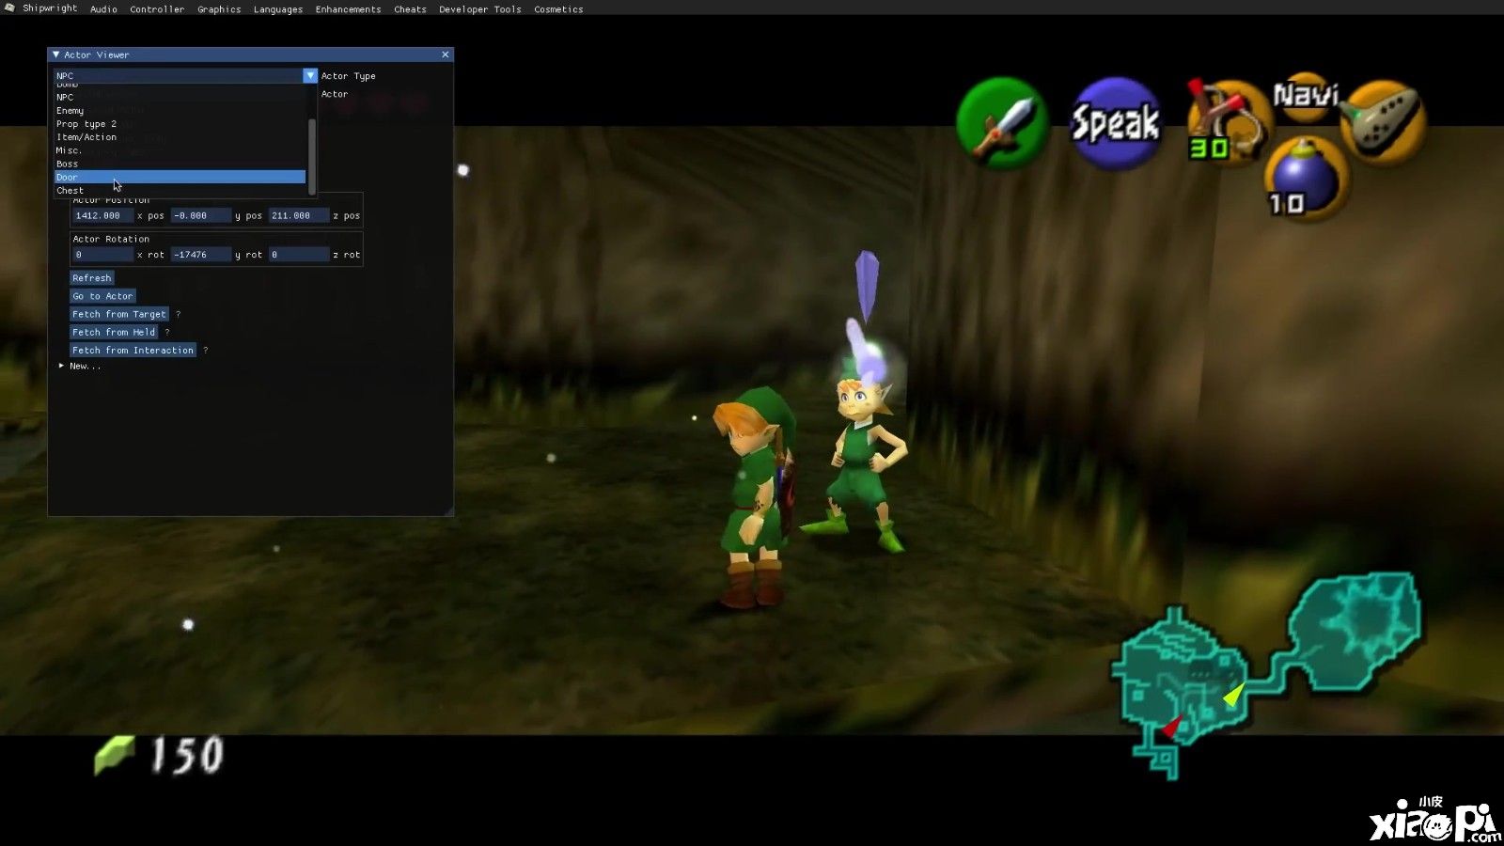Click the actor type list scrollbar
Image resolution: width=1504 pixels, height=846 pixels.
click(312, 155)
